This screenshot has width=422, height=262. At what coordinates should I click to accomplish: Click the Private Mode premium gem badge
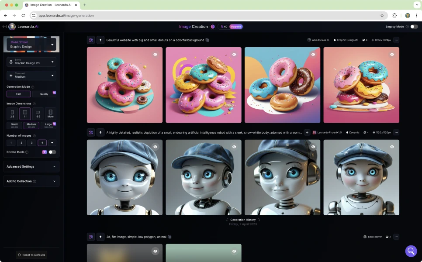[x=45, y=152]
